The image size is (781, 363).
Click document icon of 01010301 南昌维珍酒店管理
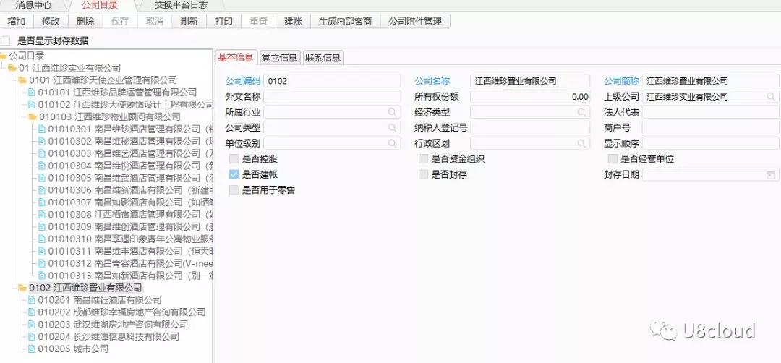[42, 129]
